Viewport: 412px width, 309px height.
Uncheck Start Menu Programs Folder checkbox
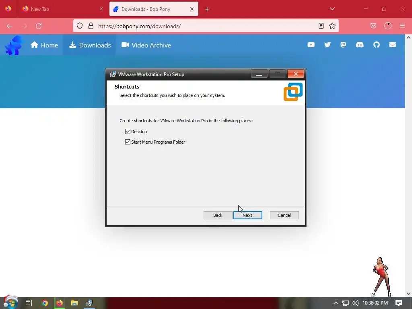128,142
